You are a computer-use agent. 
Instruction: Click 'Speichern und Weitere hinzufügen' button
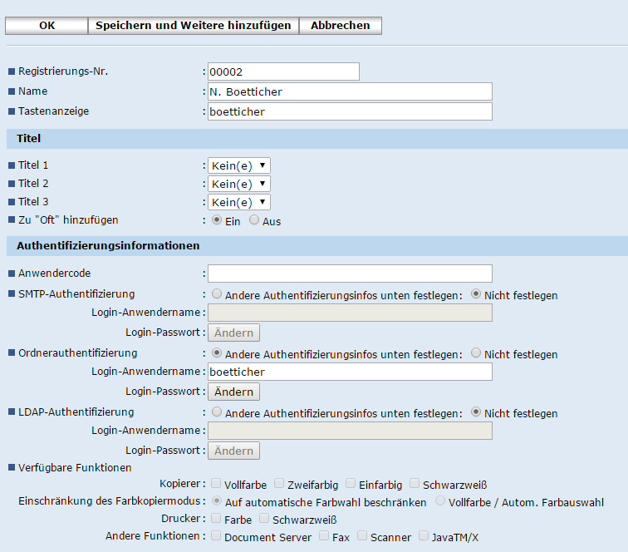coord(193,26)
